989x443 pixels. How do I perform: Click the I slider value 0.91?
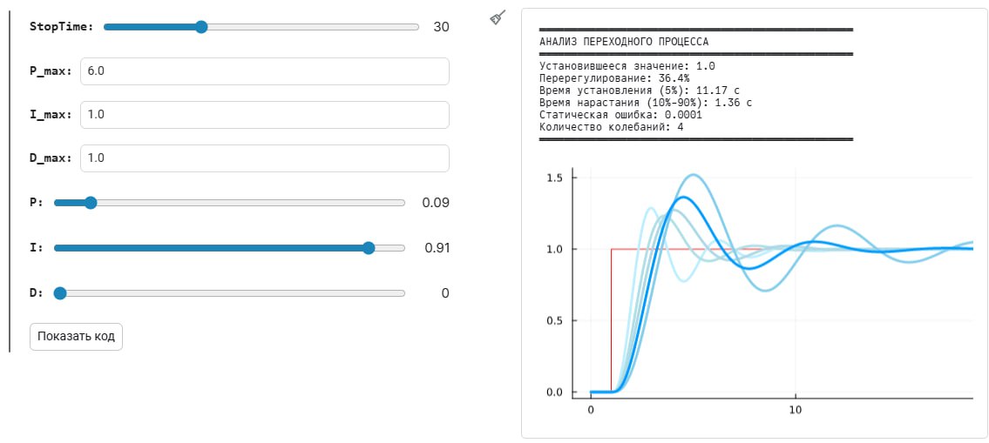(437, 248)
